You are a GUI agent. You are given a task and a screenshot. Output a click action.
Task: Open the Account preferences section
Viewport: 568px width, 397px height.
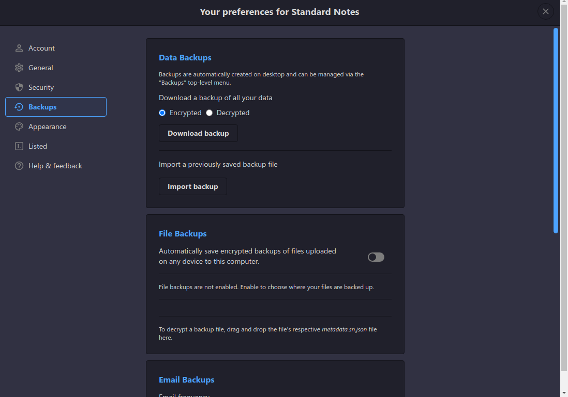point(56,48)
